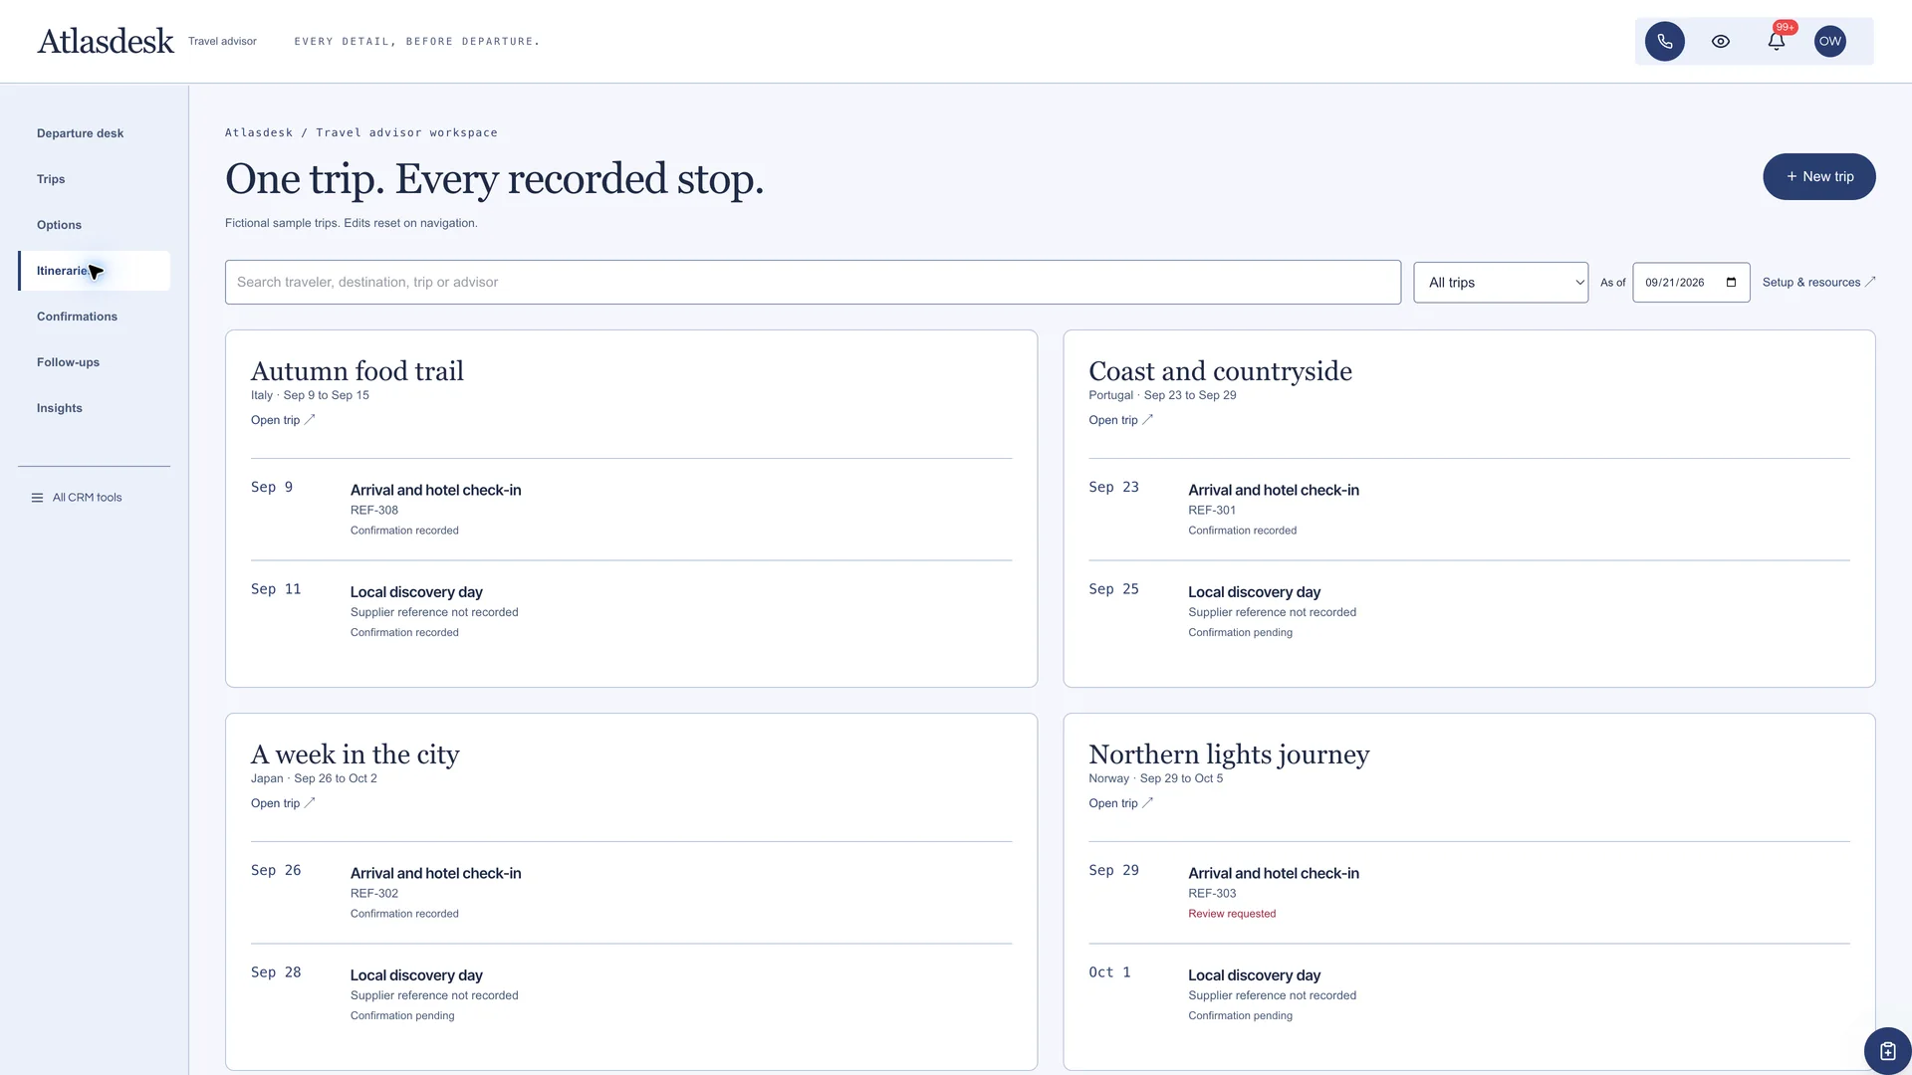Open the Trips section
Image resolution: width=1912 pixels, height=1075 pixels.
[x=95, y=179]
